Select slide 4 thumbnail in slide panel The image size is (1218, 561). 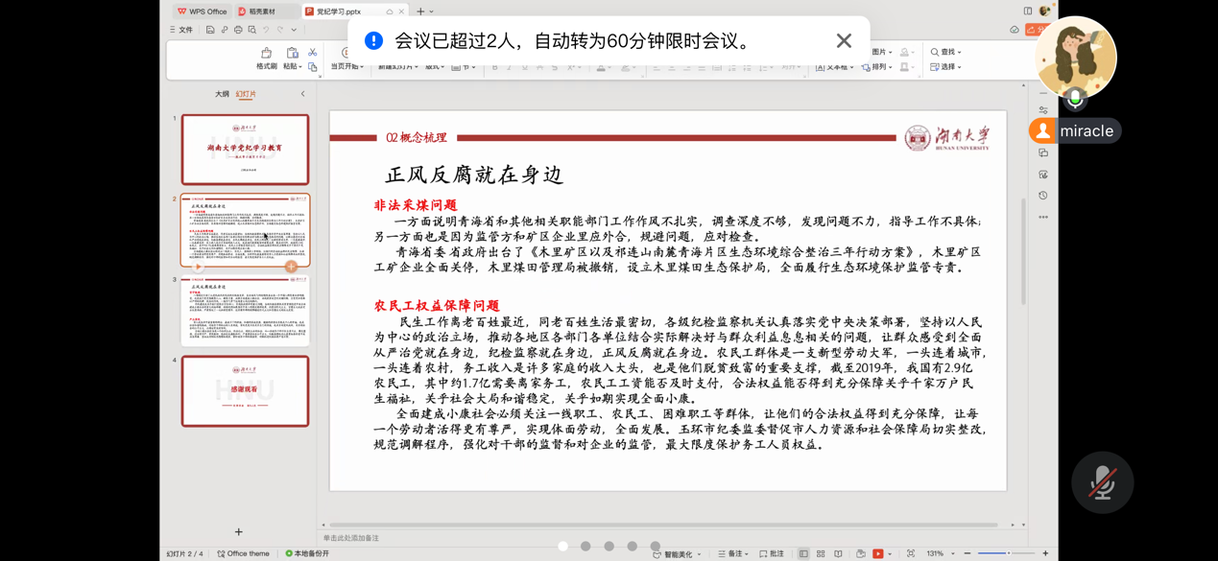[x=246, y=391]
